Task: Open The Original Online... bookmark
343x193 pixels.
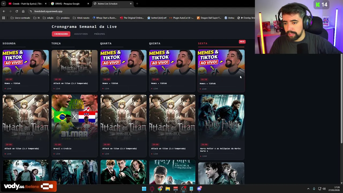Action: (132, 18)
